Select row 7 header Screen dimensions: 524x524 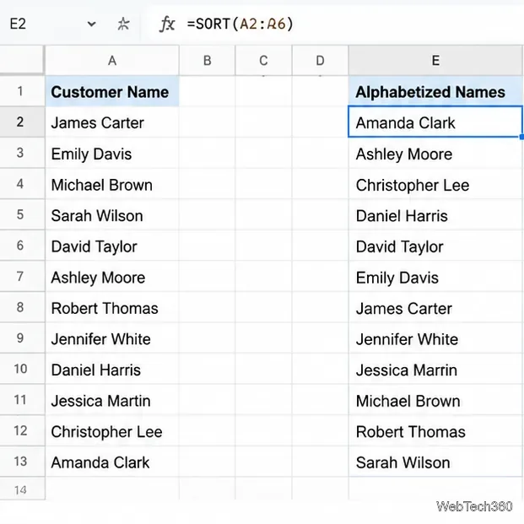pos(22,277)
